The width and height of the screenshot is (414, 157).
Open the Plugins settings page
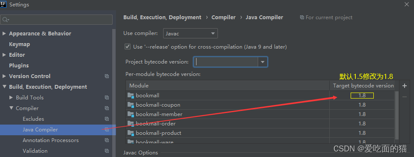pos(19,65)
